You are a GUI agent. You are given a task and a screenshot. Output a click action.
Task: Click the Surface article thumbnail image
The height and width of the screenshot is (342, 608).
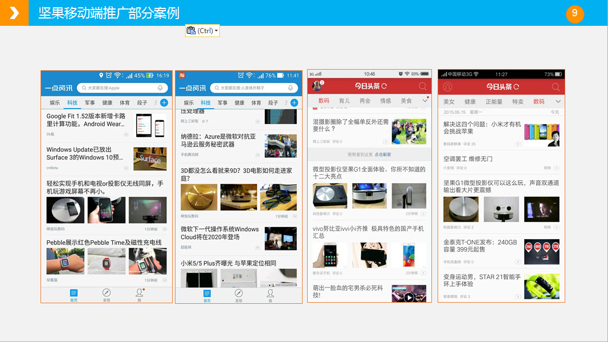[x=150, y=159]
